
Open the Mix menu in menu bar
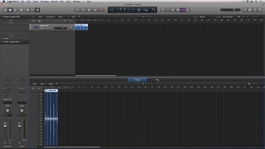[x=62, y=2]
